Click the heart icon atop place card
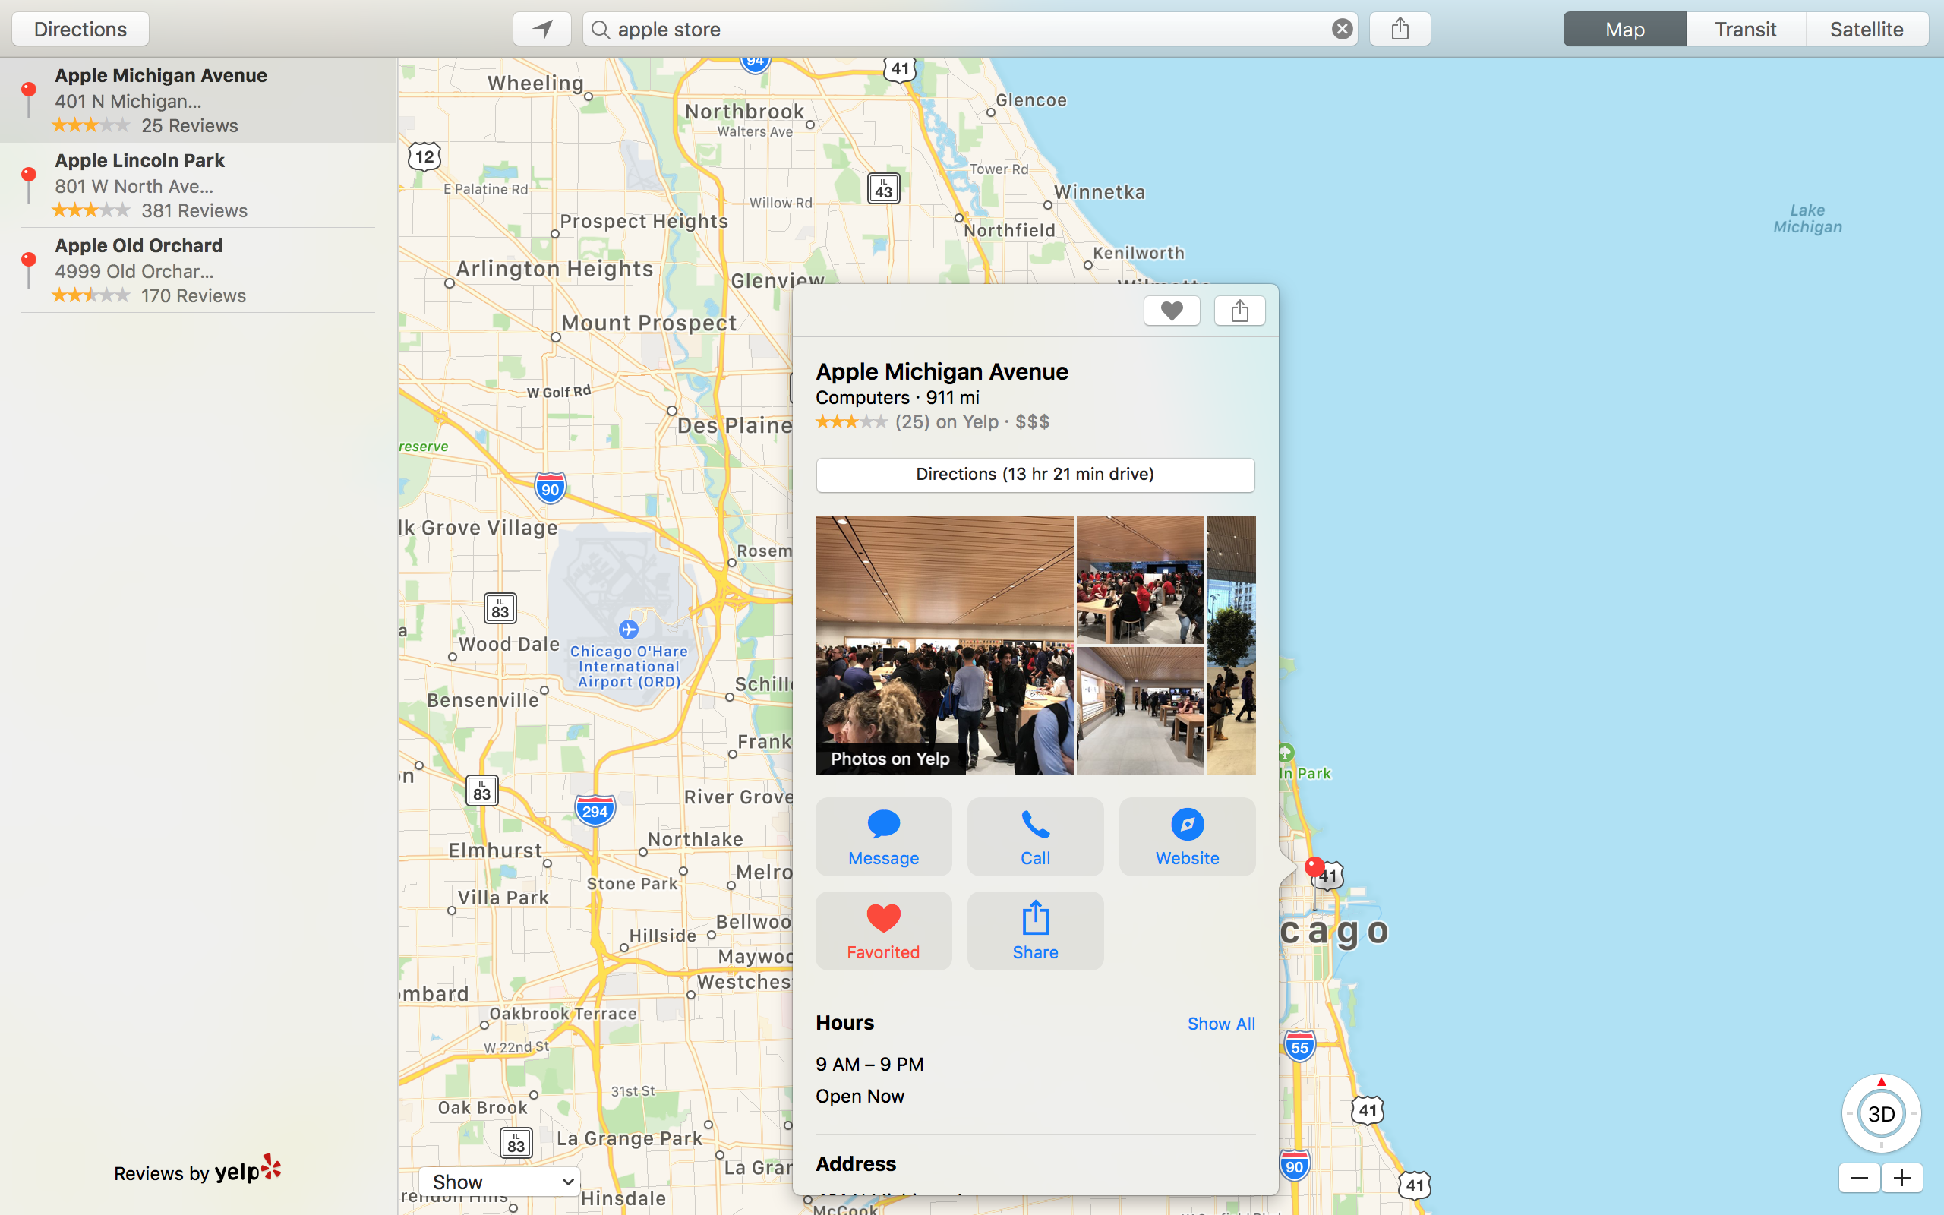This screenshot has height=1215, width=1944. [x=1171, y=311]
